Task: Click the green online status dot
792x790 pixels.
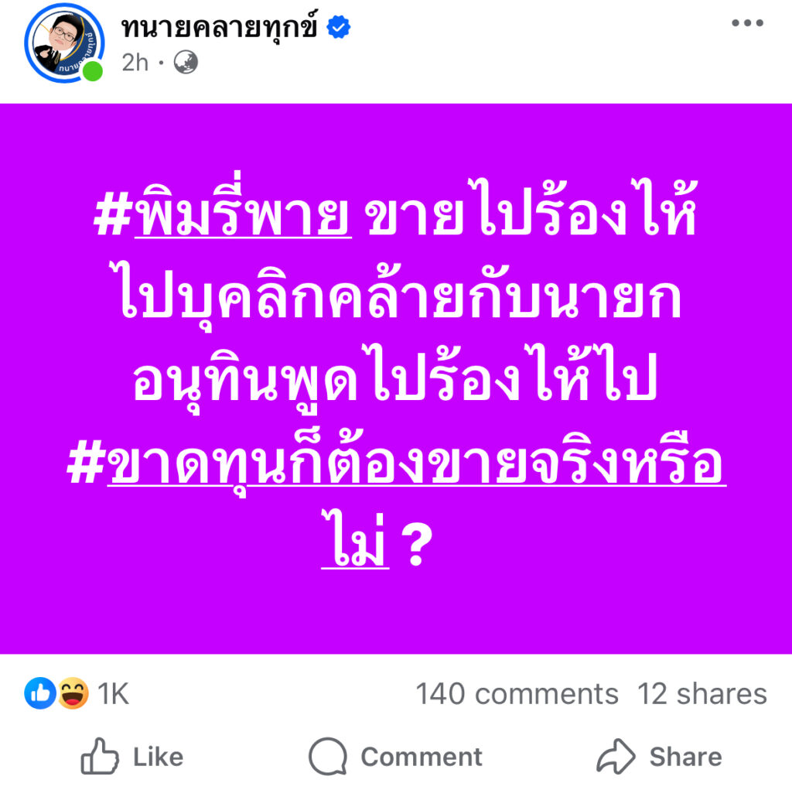Action: click(94, 72)
